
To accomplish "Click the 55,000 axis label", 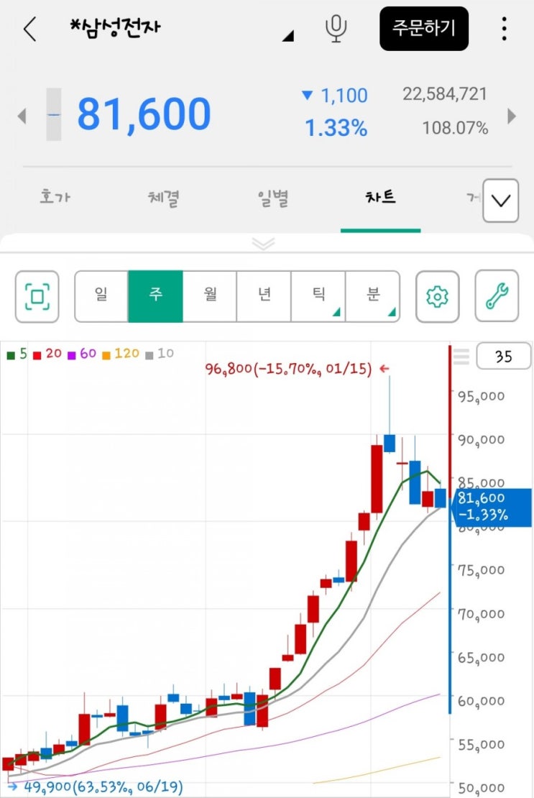I will point(482,745).
